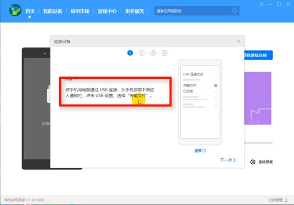Click the magnifier search icon
Screen dimensions: 294x205
tap(234, 11)
